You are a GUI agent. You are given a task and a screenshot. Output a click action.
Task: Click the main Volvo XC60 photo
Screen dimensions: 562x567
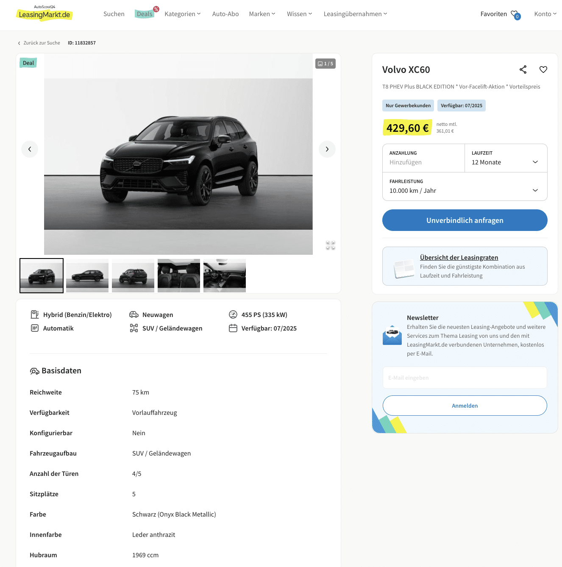(x=178, y=154)
